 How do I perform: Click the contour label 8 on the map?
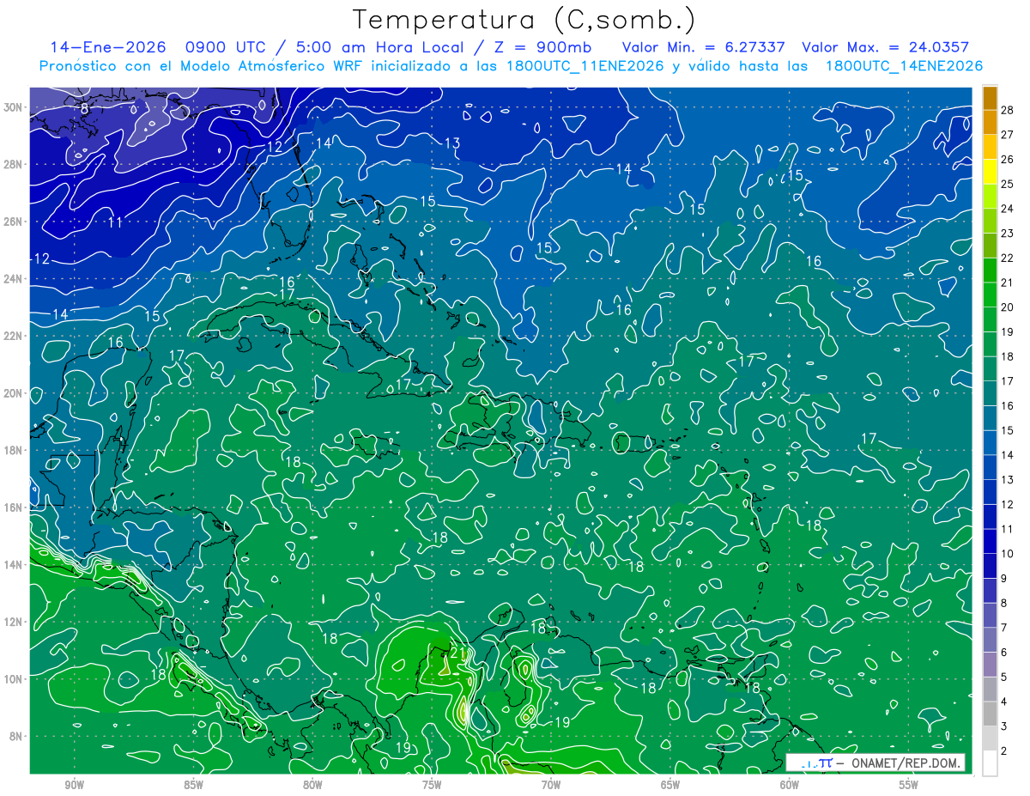pyautogui.click(x=84, y=109)
